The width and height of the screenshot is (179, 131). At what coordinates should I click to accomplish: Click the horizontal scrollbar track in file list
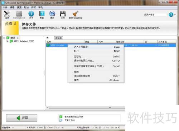87,108
